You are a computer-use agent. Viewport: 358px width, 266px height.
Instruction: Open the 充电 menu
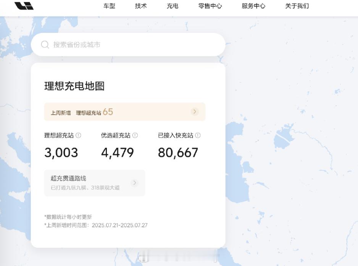173,6
